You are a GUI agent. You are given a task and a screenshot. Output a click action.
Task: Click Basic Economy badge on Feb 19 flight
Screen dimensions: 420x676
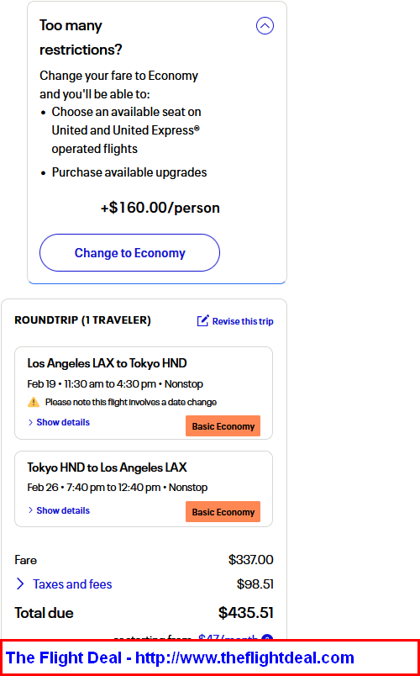[223, 426]
